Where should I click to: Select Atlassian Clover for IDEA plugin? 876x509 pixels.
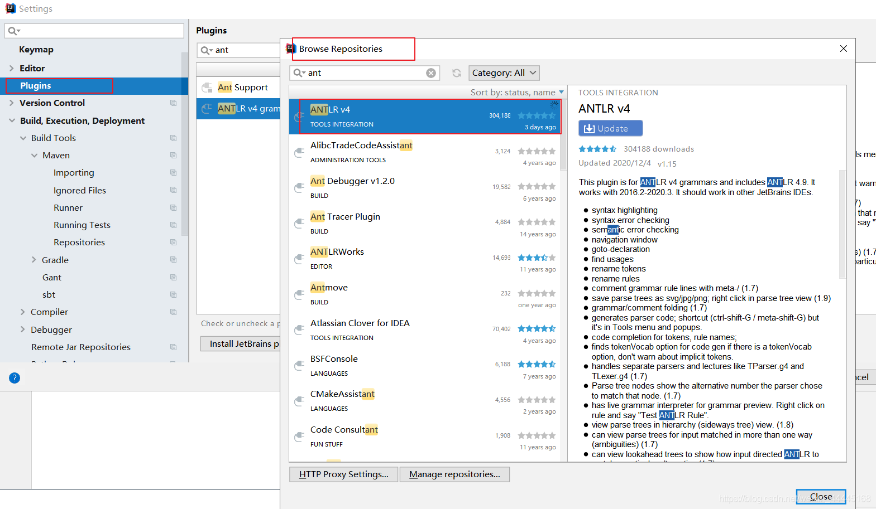[425, 330]
